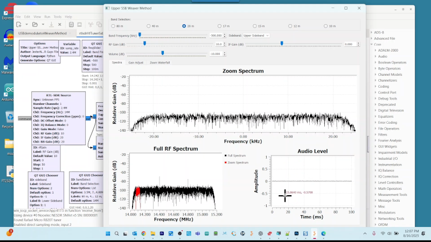Select the 40 m band radio button
This screenshot has width=431, height=242.
click(x=149, y=26)
